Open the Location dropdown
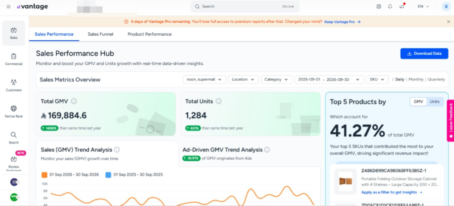Image resolution: width=454 pixels, height=206 pixels. pyautogui.click(x=243, y=80)
